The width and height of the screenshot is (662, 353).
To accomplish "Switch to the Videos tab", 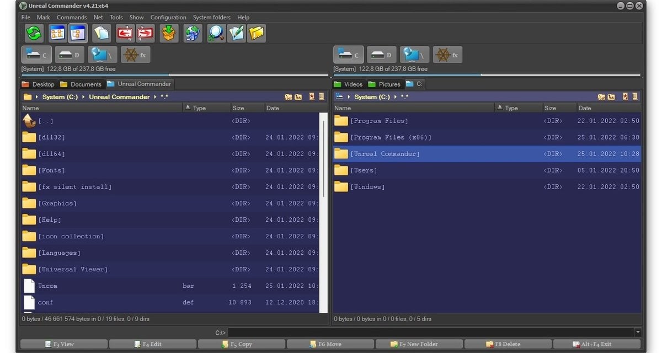I will point(348,84).
